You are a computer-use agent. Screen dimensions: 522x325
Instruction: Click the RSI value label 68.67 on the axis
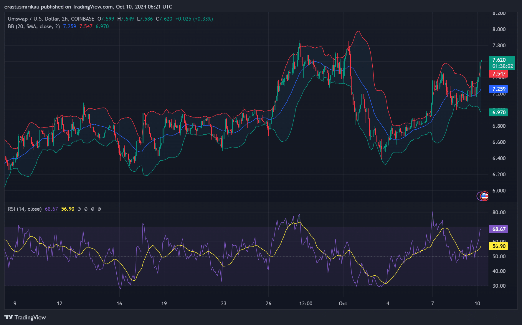[x=498, y=229]
